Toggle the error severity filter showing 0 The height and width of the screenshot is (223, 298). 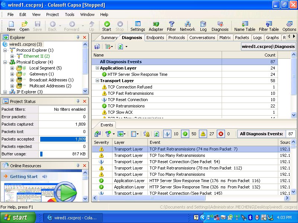pyautogui.click(x=221, y=134)
